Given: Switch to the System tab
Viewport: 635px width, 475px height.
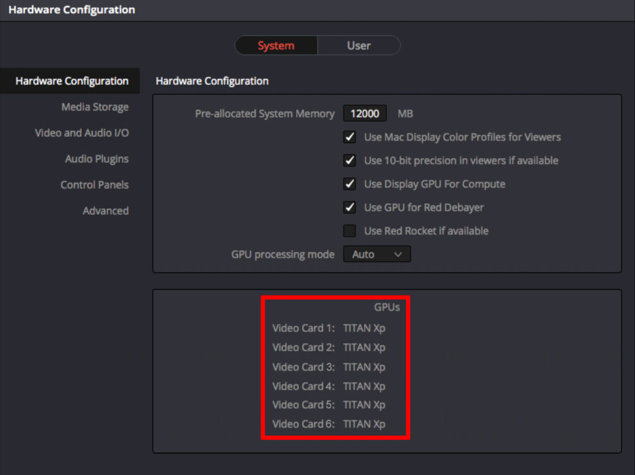Looking at the screenshot, I should [x=276, y=46].
